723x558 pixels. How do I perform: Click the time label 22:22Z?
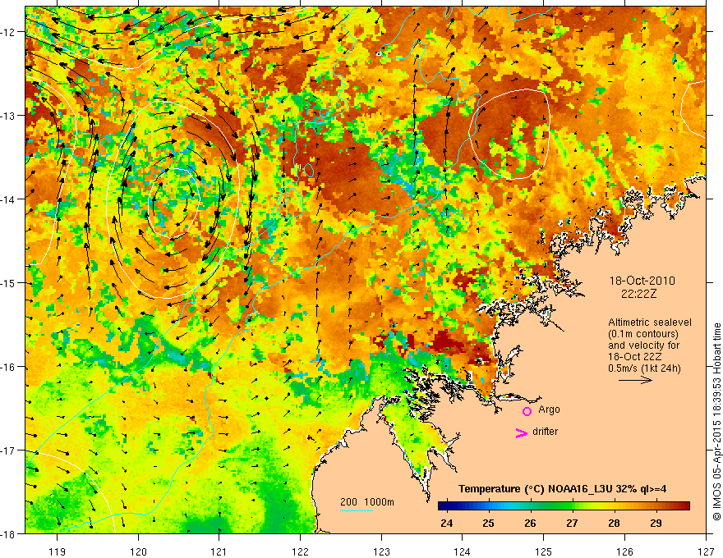pos(638,294)
